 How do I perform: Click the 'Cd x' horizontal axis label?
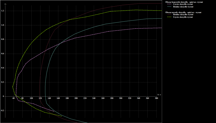[x=159, y=95]
